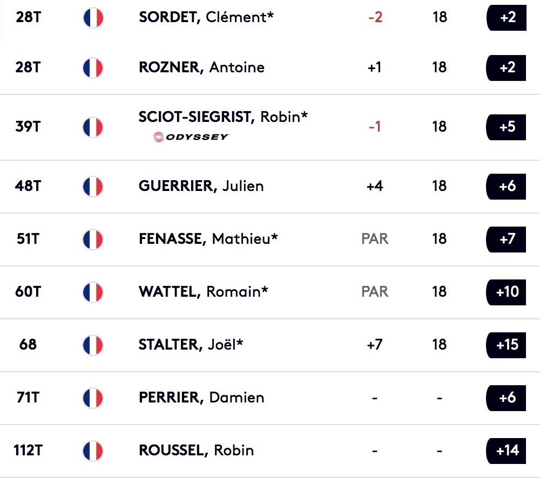Image resolution: width=540 pixels, height=478 pixels.
Task: Click the flag icon beside Stalter
Action: pyautogui.click(x=93, y=345)
